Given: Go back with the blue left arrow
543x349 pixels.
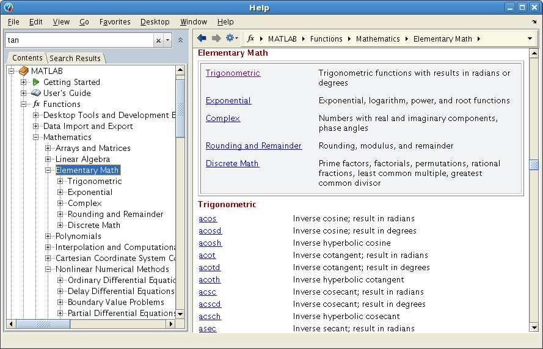Looking at the screenshot, I should (x=202, y=38).
